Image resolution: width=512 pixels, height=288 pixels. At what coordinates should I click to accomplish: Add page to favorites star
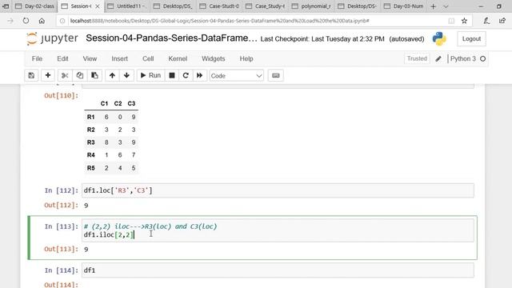point(464,21)
